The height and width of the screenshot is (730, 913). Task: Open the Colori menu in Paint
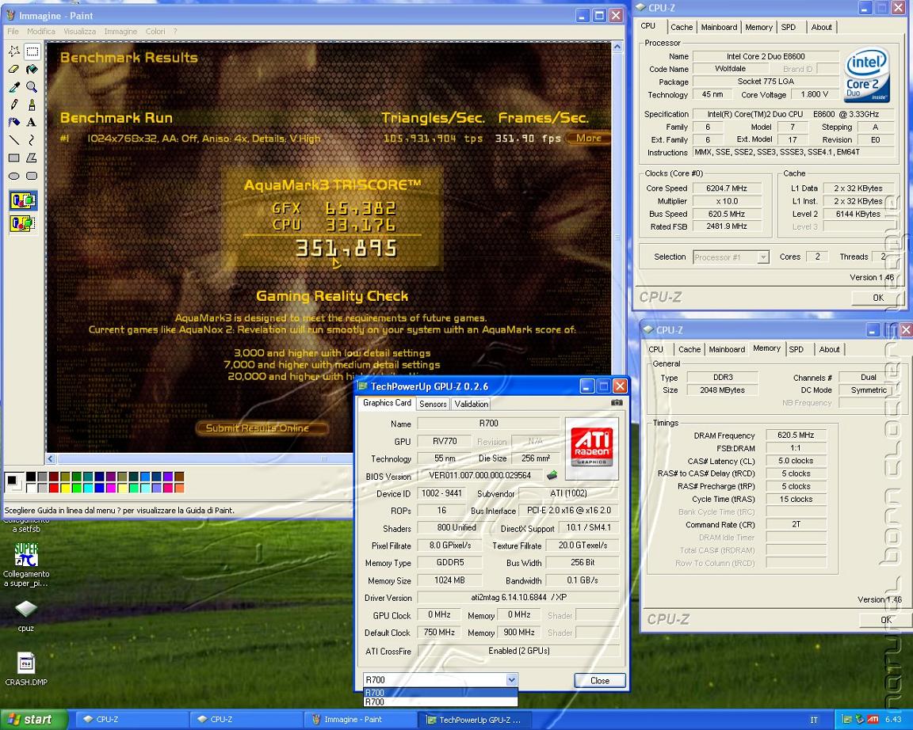coord(155,32)
